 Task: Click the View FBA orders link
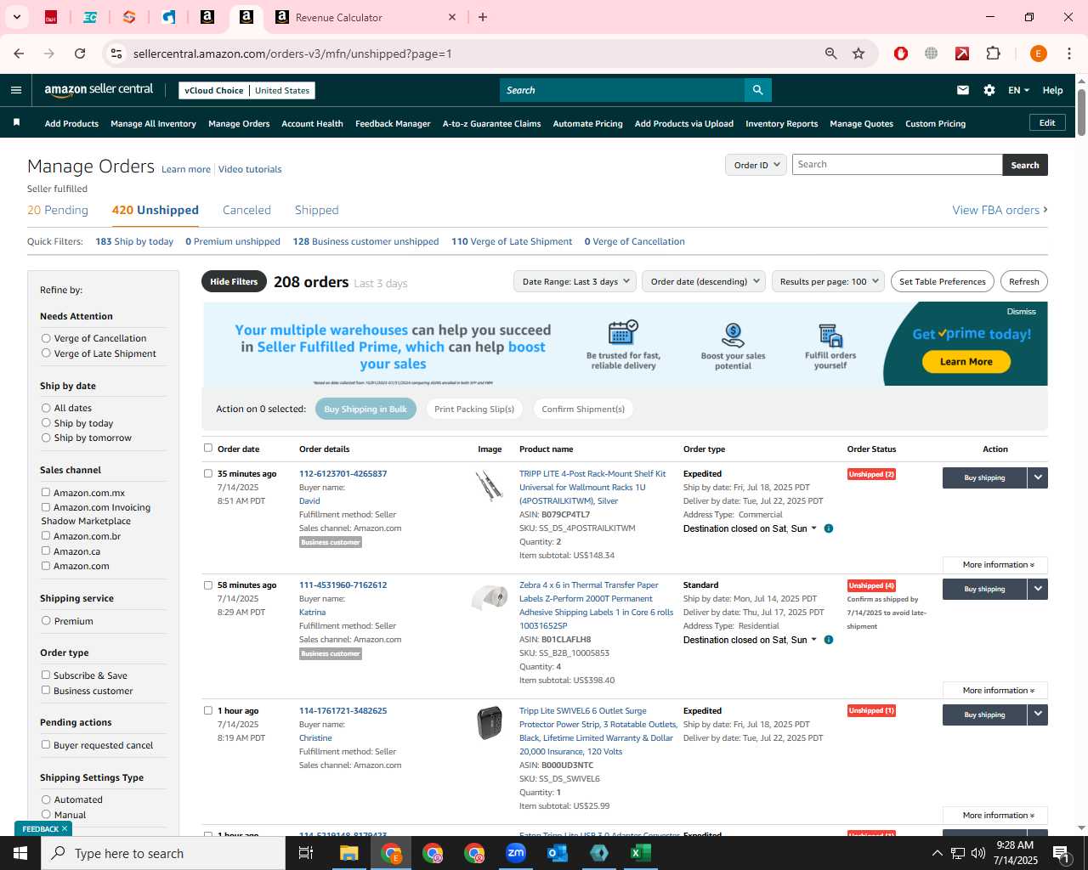(1000, 210)
